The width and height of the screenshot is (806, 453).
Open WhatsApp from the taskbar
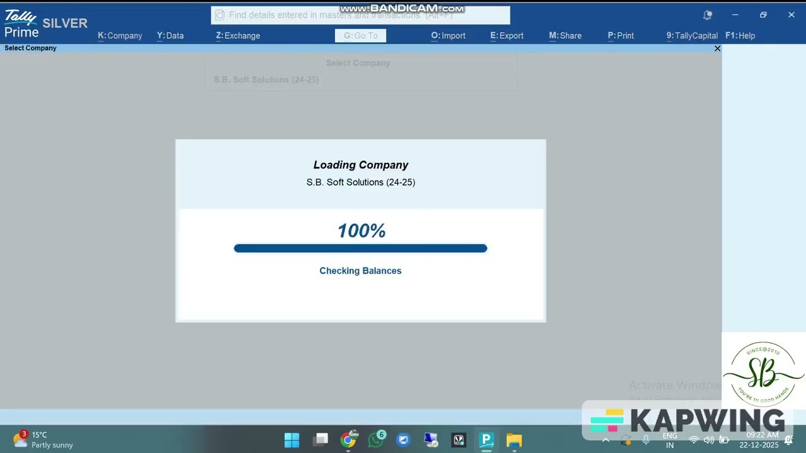[x=377, y=440]
